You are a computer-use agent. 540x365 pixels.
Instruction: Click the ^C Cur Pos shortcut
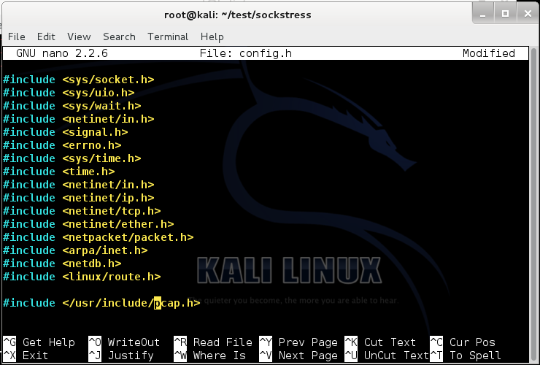pos(463,342)
